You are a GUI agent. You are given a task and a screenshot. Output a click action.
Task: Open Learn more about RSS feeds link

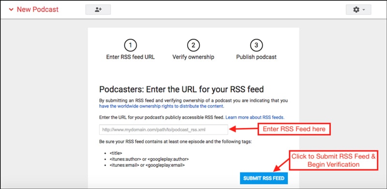(x=255, y=117)
